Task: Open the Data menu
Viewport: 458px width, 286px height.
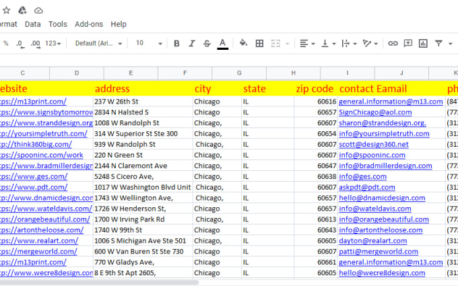Action: point(33,24)
